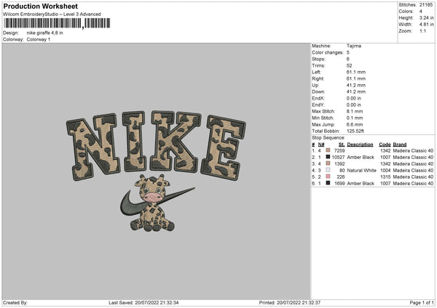Click "Amber Black" description in row 6

point(361,183)
